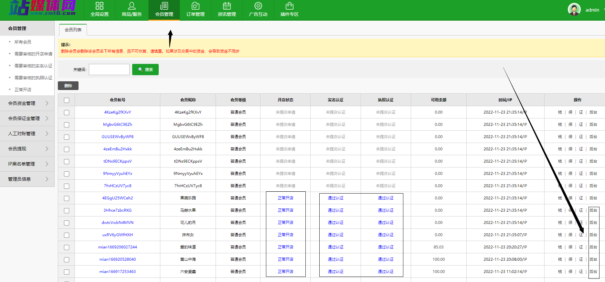The image size is (605, 282).
Task: Click 后台 link for member mian166917253463
Action: (593, 272)
